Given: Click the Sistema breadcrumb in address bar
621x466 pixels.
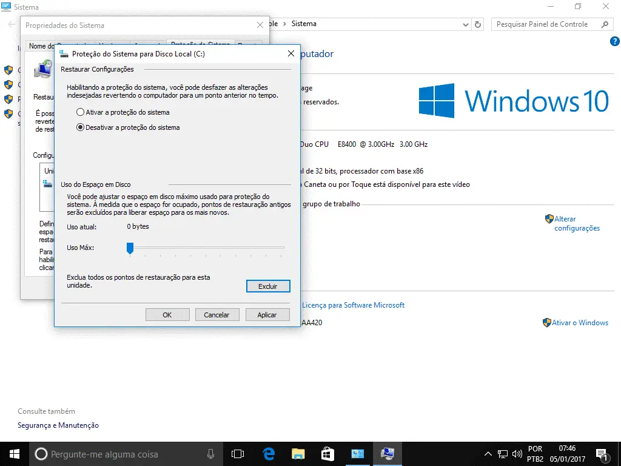Looking at the screenshot, I should (304, 24).
